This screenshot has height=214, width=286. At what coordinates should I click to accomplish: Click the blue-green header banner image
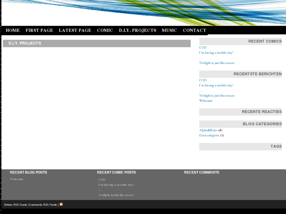click(x=144, y=13)
